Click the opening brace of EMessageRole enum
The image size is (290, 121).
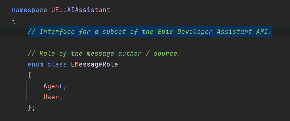click(x=29, y=75)
